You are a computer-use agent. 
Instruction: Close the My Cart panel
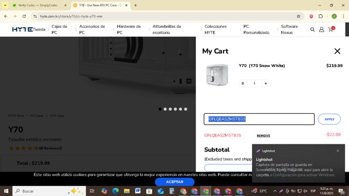(x=337, y=51)
